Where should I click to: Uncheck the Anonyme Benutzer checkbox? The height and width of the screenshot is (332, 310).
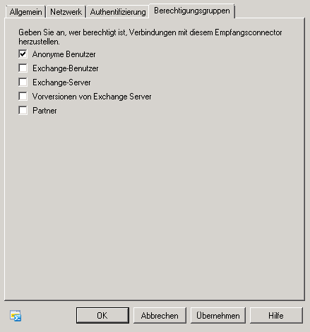coord(23,54)
